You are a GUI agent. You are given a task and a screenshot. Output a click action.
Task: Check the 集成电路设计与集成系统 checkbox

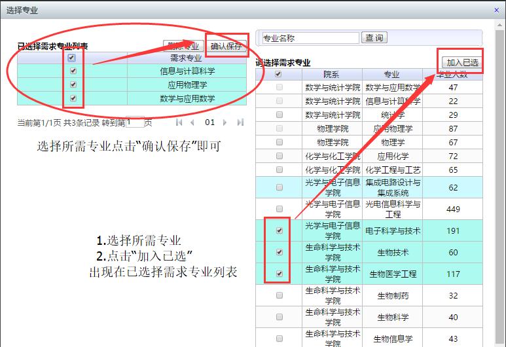pyautogui.click(x=280, y=187)
